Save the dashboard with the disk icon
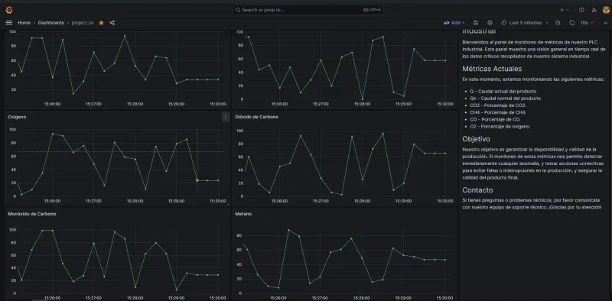Screen dimensions: 612x301 tap(476, 23)
